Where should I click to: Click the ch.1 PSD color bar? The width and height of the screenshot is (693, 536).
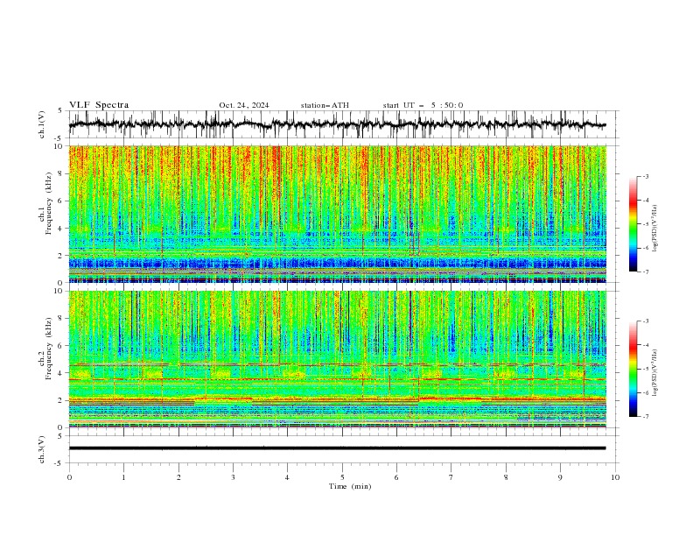point(633,224)
